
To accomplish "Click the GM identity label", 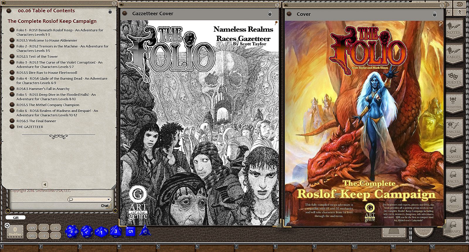I will 16,217.
